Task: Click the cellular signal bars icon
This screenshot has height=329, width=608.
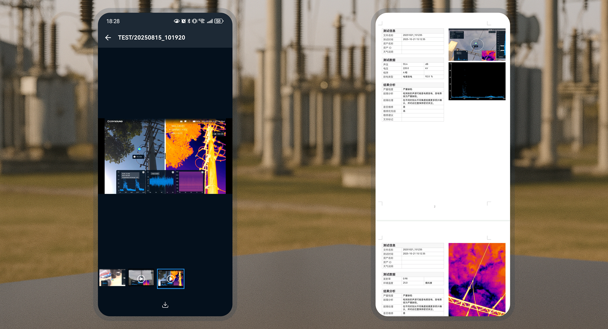Action: (209, 21)
